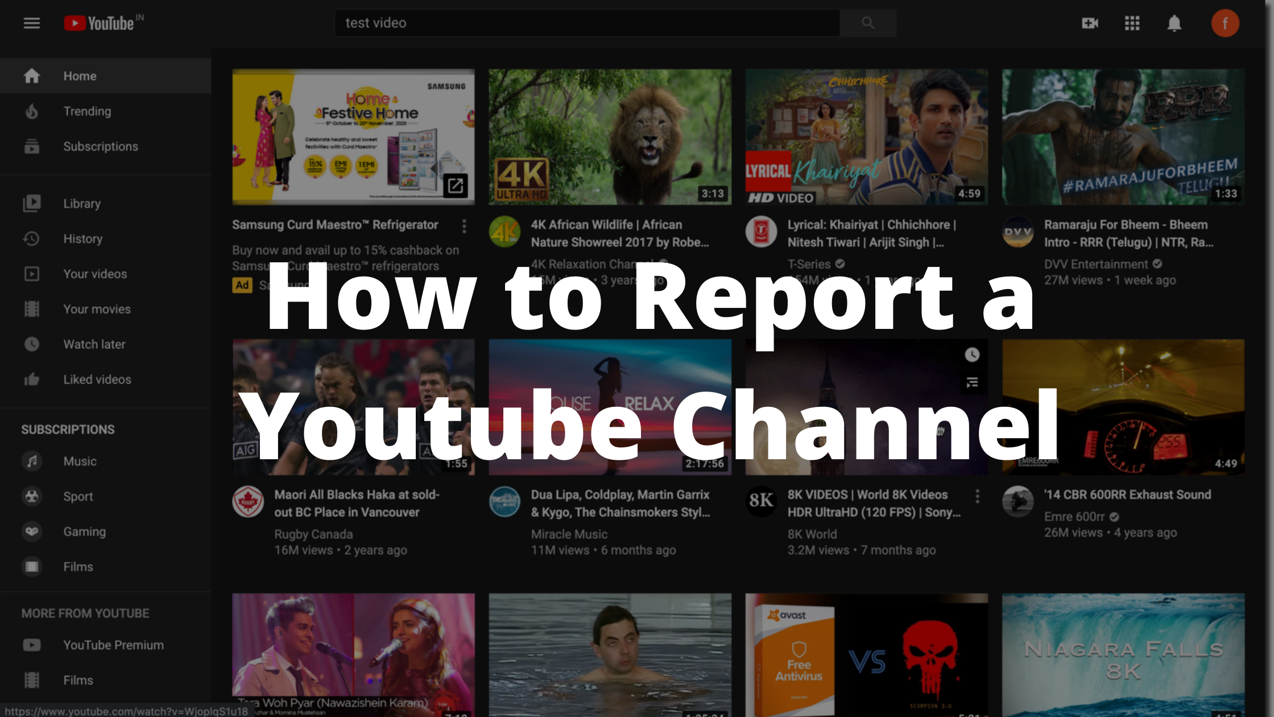Screen dimensions: 1274x717
Task: Open the create video camera icon
Action: (1090, 23)
